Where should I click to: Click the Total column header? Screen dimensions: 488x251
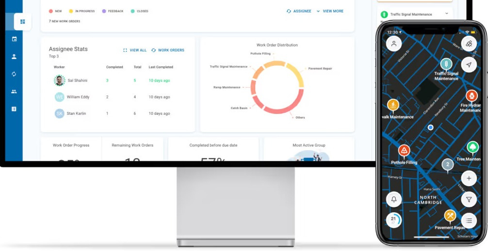pyautogui.click(x=137, y=67)
